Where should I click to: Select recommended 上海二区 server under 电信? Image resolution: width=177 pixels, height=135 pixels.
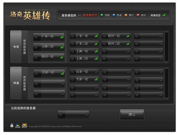tap(49, 47)
